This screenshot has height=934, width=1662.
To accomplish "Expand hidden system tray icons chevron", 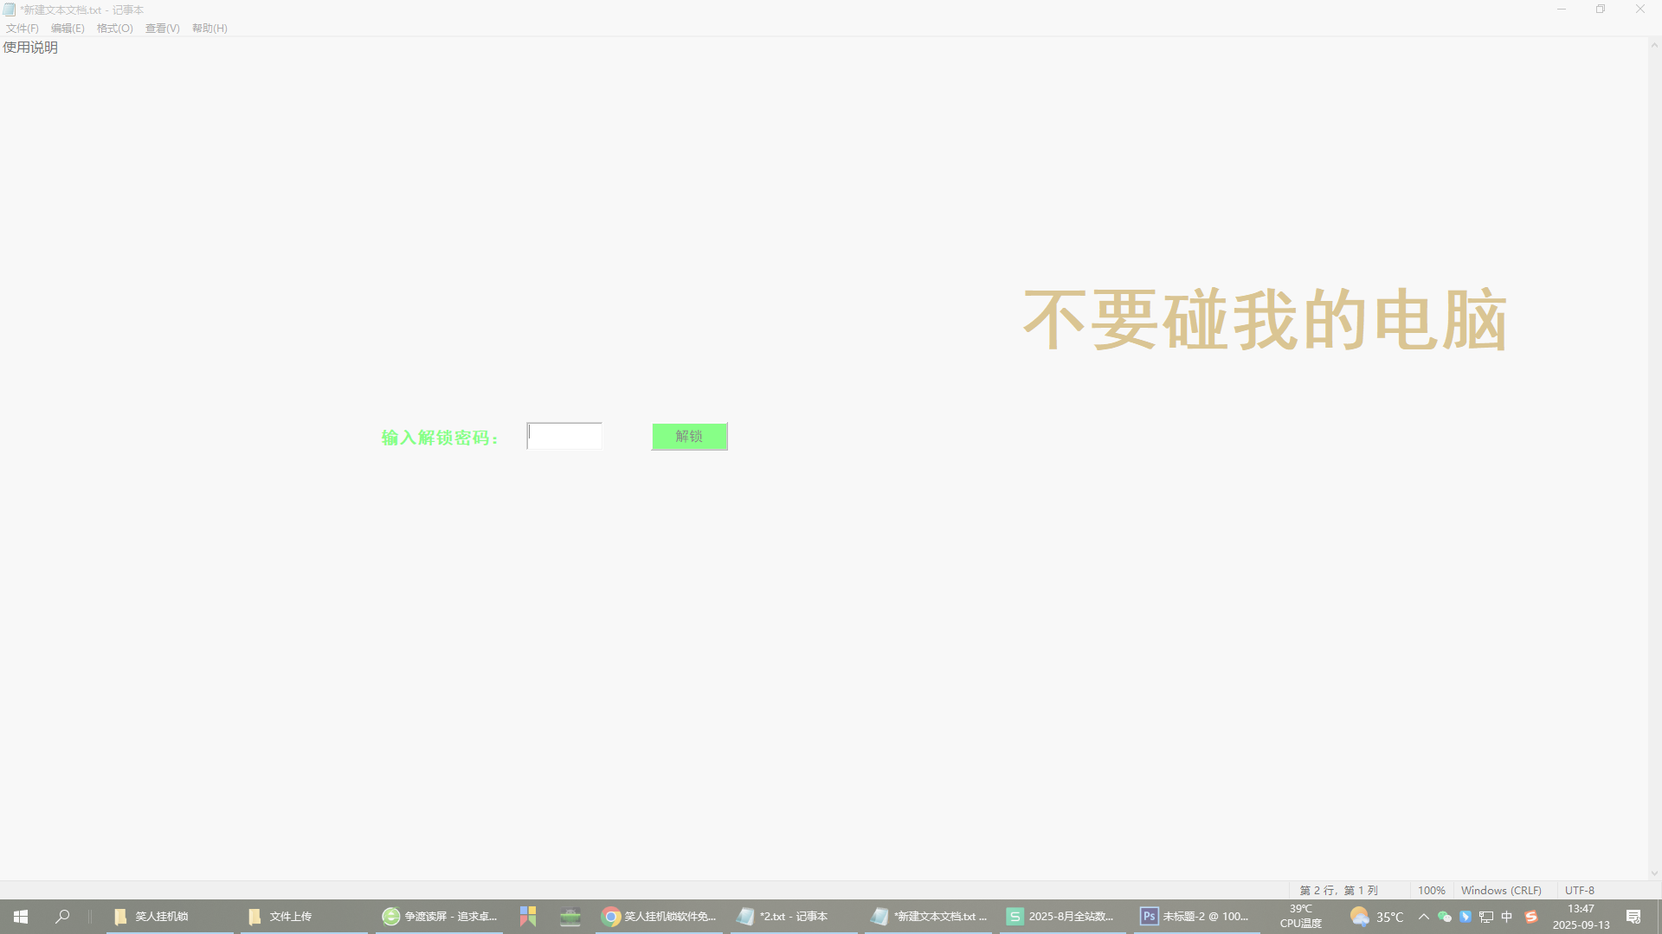I will 1423,917.
